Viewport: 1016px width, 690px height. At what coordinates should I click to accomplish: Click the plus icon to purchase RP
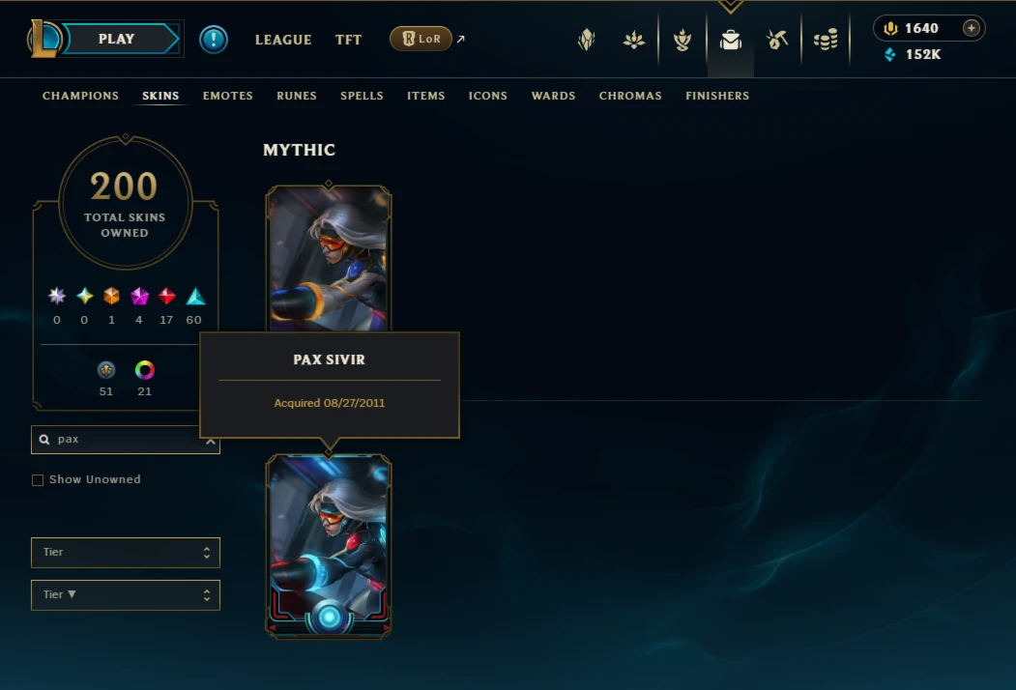click(x=971, y=28)
